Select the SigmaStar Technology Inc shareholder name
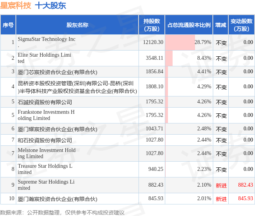The image size is (255, 216). 46,42
